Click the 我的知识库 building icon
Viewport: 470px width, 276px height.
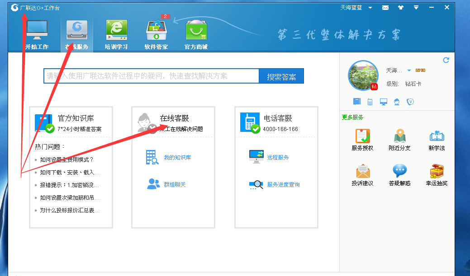point(152,157)
